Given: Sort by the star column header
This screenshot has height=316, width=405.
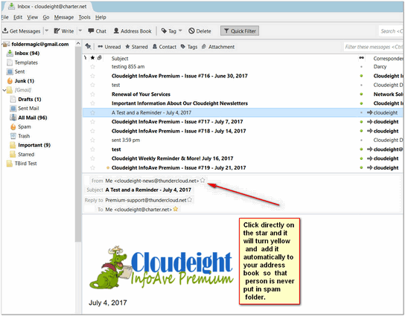Looking at the screenshot, I should [92, 58].
